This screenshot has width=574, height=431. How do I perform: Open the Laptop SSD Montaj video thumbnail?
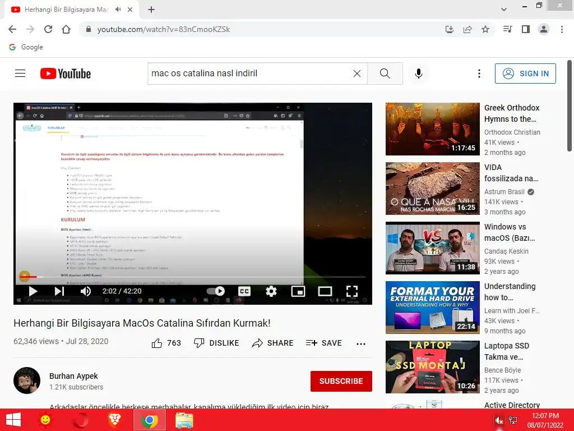[x=432, y=367]
